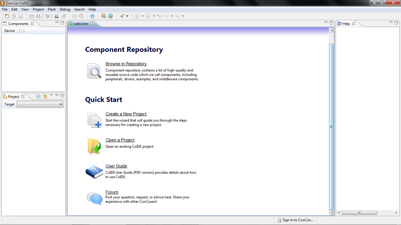Screen dimensions: 401x225
Task: Open the Previous Annotation dropdown arrow
Action: [154, 16]
